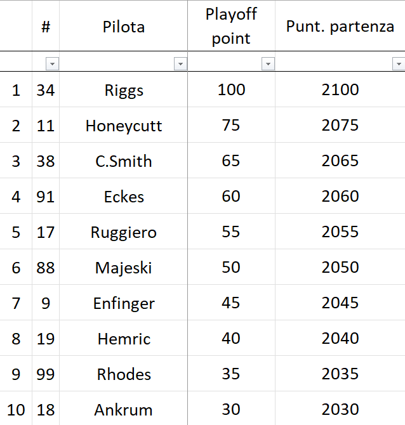Select the cell with value 2040
Image resolution: width=405 pixels, height=425 pixels.
click(x=340, y=338)
